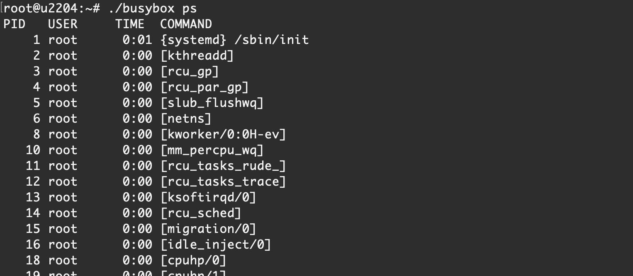Click the [rcu_gp] process name
The width and height of the screenshot is (633, 276).
pos(190,71)
